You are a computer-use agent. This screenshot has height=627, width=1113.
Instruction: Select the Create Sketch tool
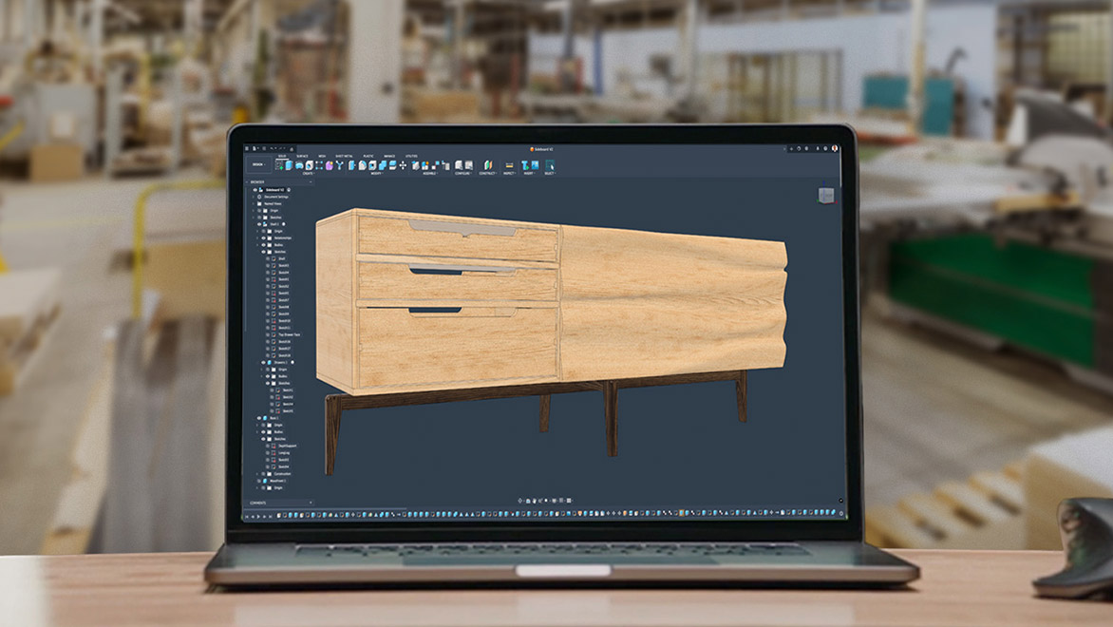click(279, 165)
